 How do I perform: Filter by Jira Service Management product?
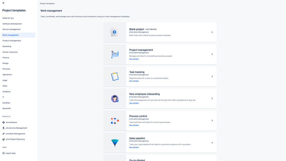16,128
